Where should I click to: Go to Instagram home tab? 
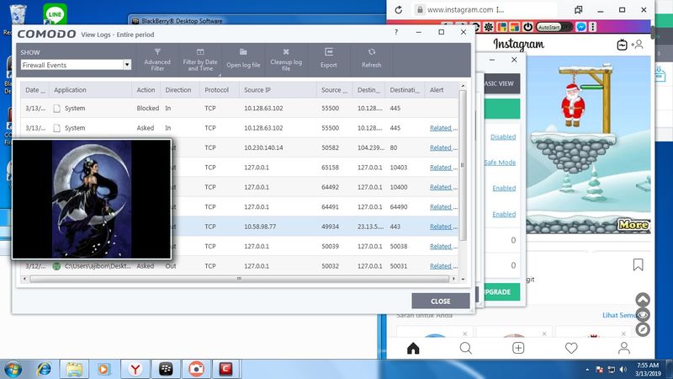[413, 348]
